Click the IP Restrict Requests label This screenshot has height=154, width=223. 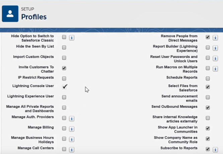point(36,77)
